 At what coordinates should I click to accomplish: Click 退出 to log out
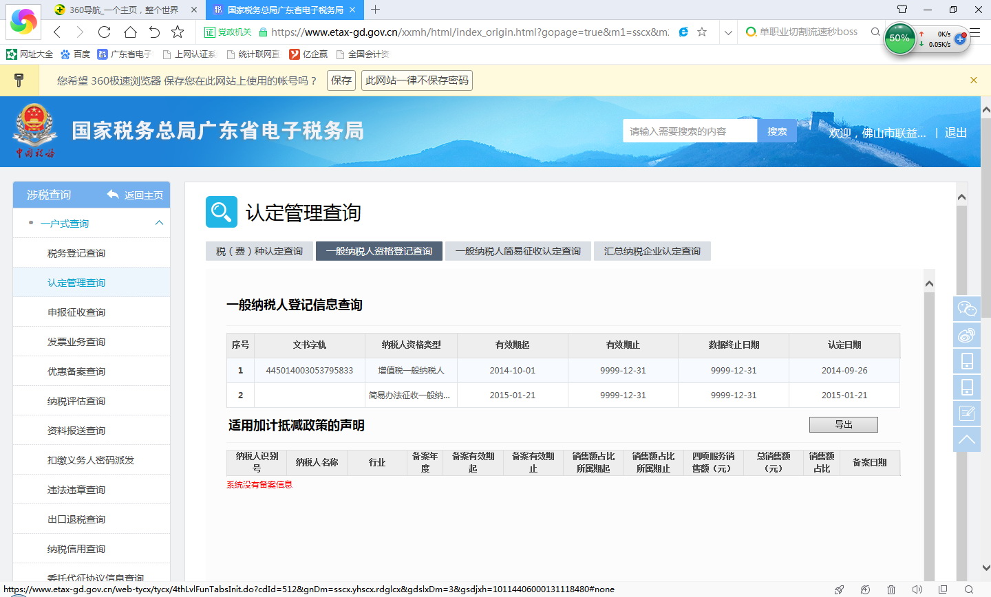955,133
